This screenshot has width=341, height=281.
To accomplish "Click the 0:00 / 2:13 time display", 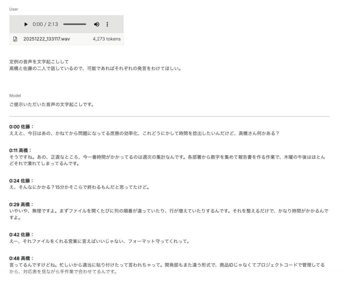I will point(45,24).
